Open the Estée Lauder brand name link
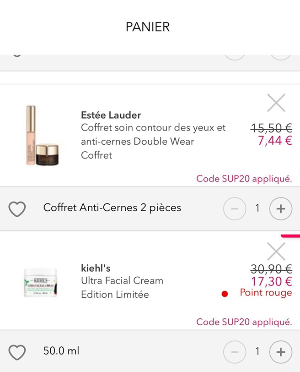Viewport: 300px width, 372px height. [111, 115]
